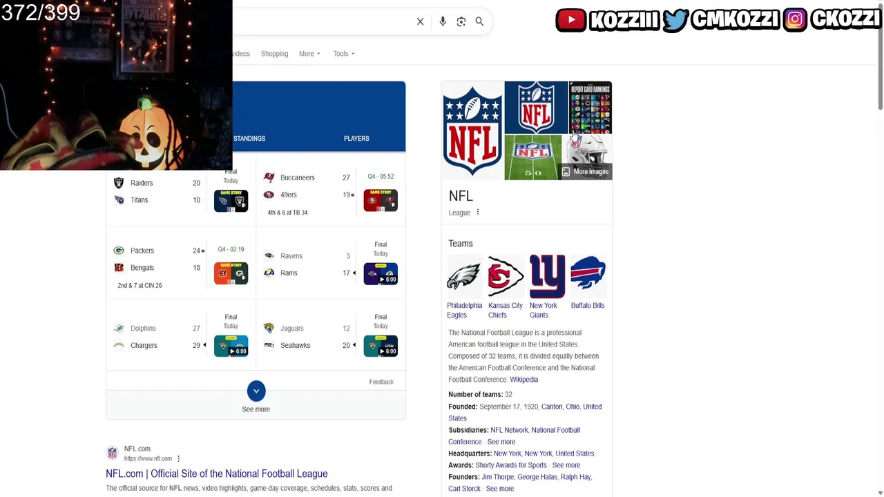This screenshot has width=884, height=497.
Task: Switch to the Videos search tab
Action: (241, 54)
